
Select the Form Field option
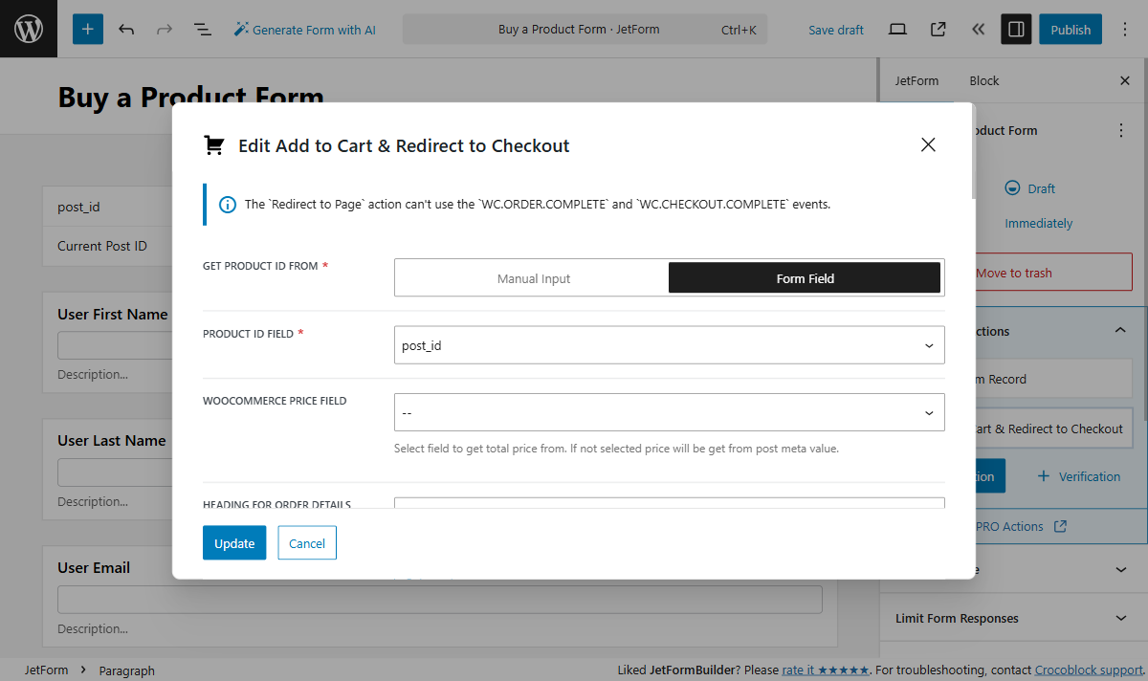(x=805, y=278)
